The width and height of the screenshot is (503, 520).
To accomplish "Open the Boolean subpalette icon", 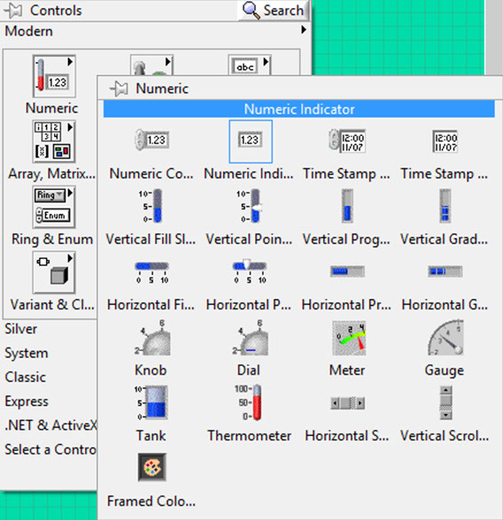I will pos(151,65).
